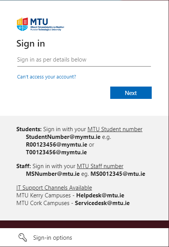
Task: Click the key icon beside Sign-in options
Action: click(x=23, y=237)
